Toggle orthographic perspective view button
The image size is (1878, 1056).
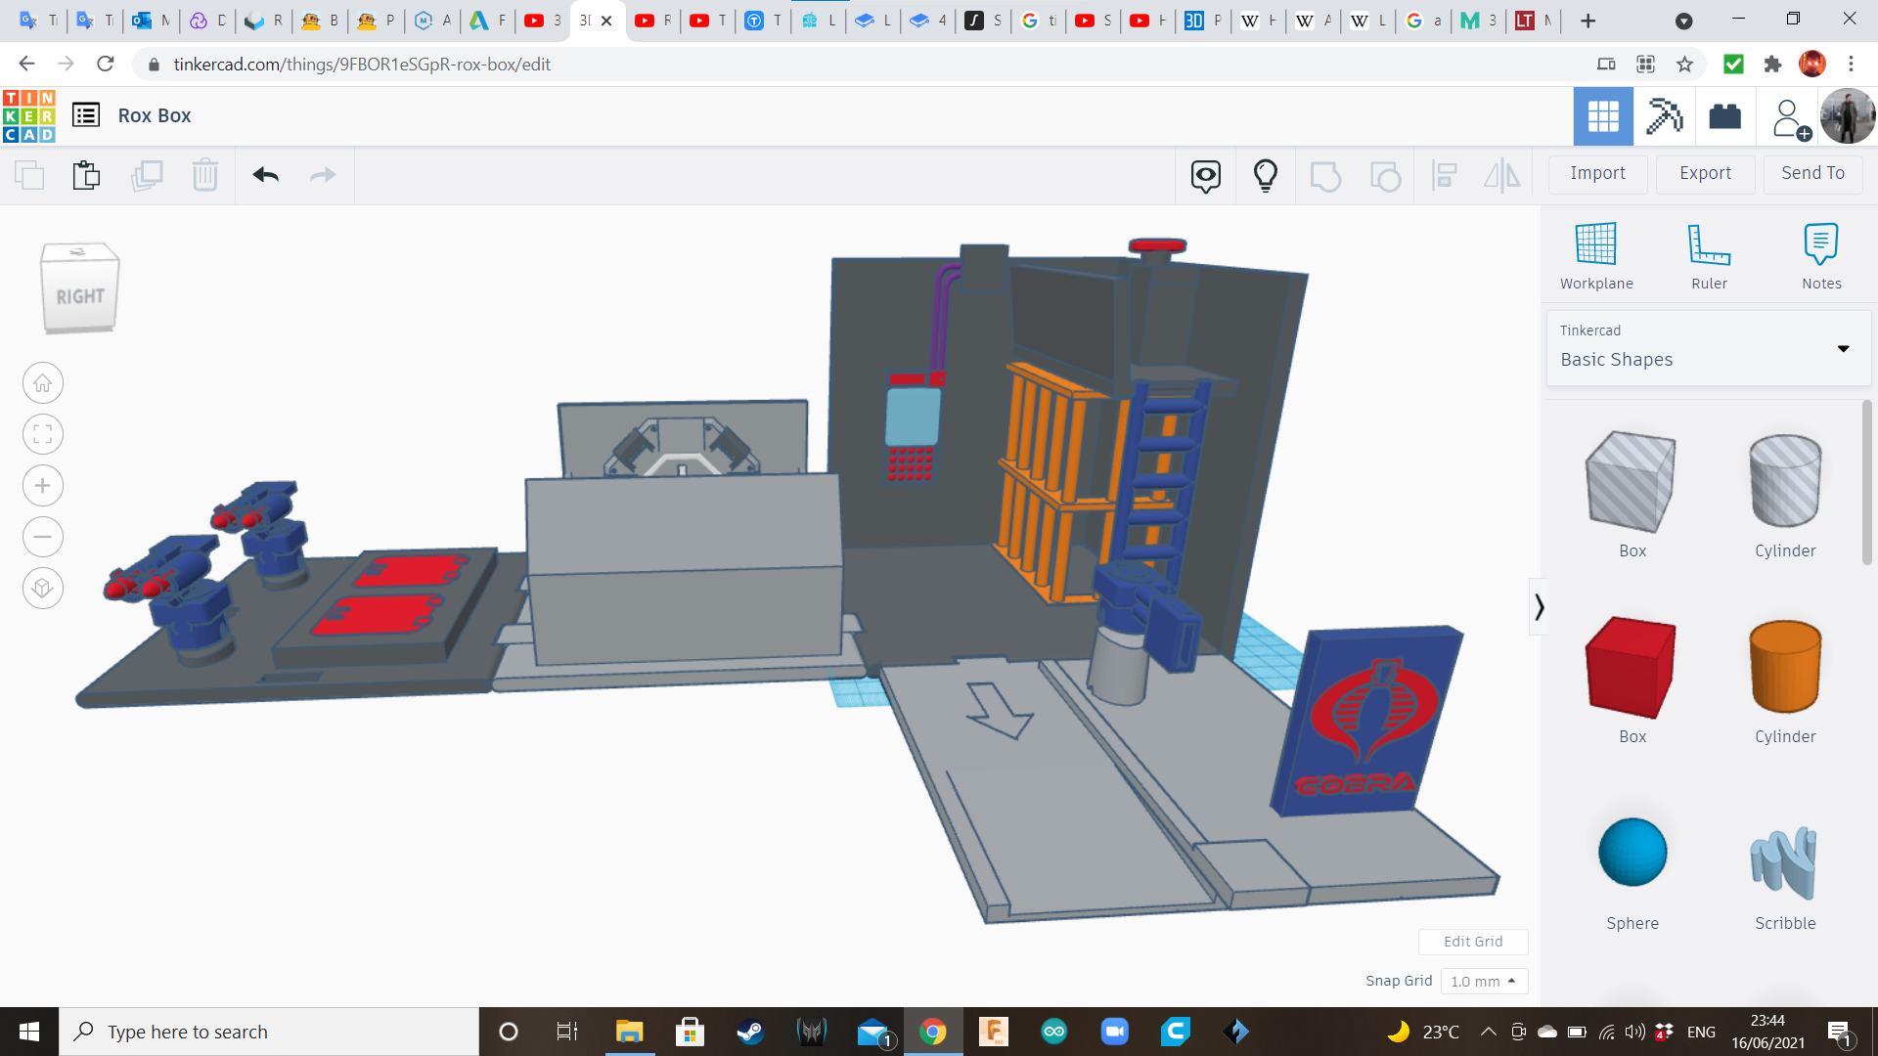click(43, 588)
